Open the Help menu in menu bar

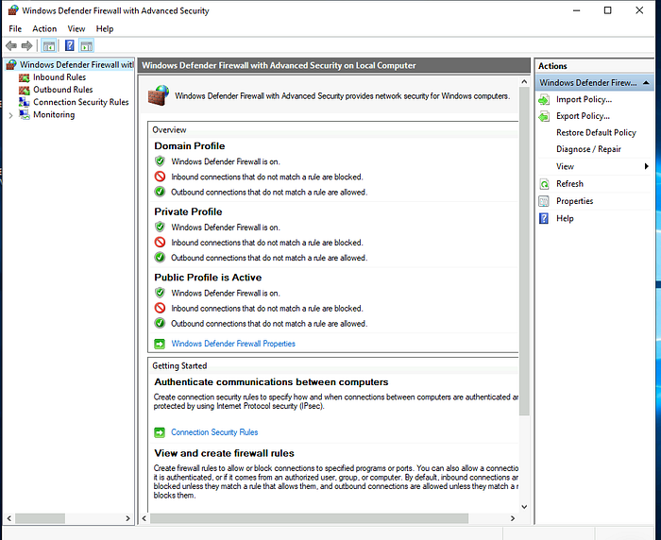105,28
